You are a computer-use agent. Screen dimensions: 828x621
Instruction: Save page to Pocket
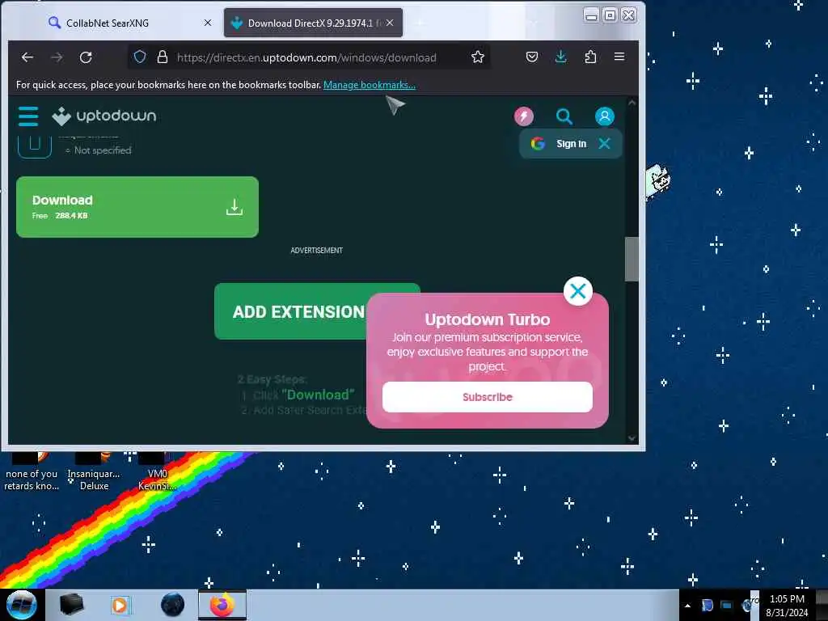pos(532,57)
